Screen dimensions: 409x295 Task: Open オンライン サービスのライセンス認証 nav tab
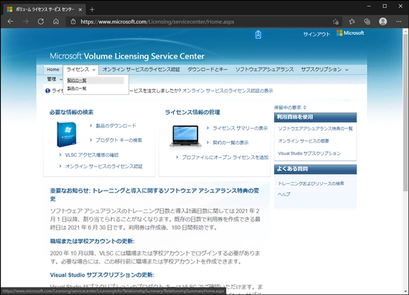coord(141,69)
